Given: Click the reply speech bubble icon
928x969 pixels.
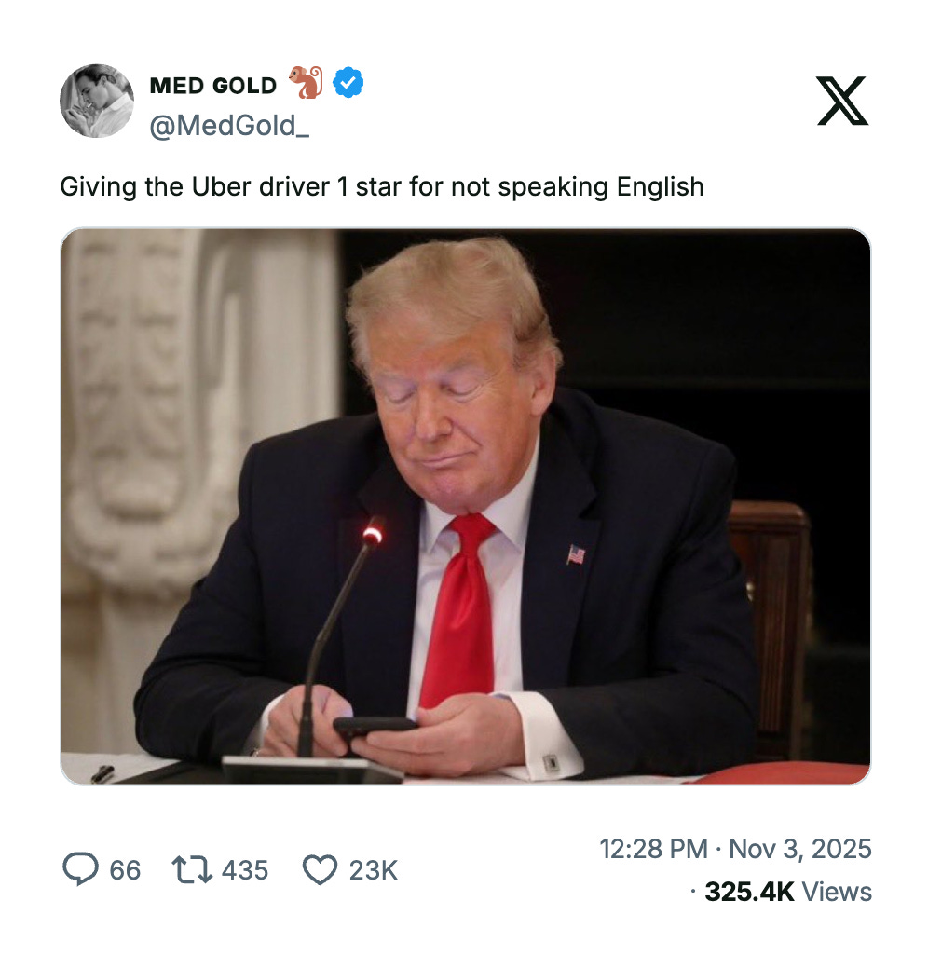Looking at the screenshot, I should pyautogui.click(x=80, y=869).
